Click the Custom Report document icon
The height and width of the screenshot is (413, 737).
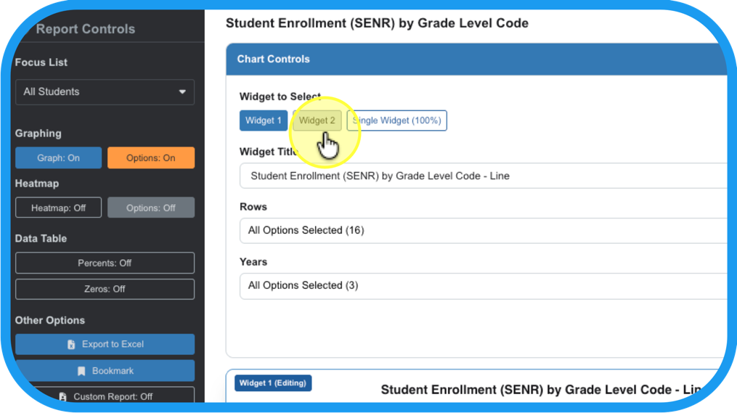(x=62, y=397)
